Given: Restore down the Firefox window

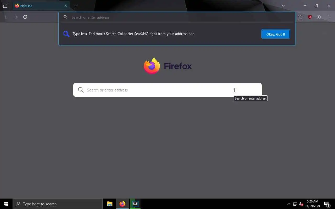Looking at the screenshot, I should pos(317,6).
